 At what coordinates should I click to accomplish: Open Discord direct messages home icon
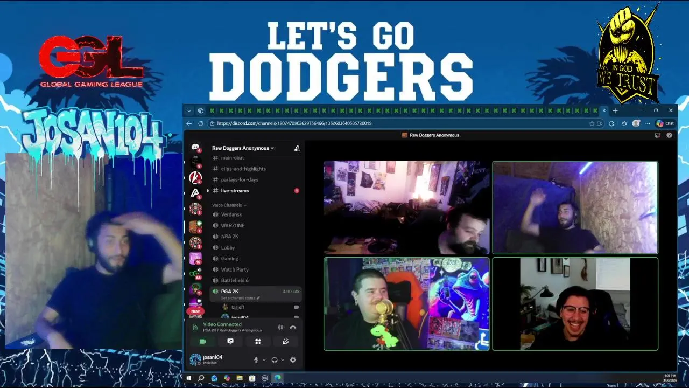click(x=195, y=148)
